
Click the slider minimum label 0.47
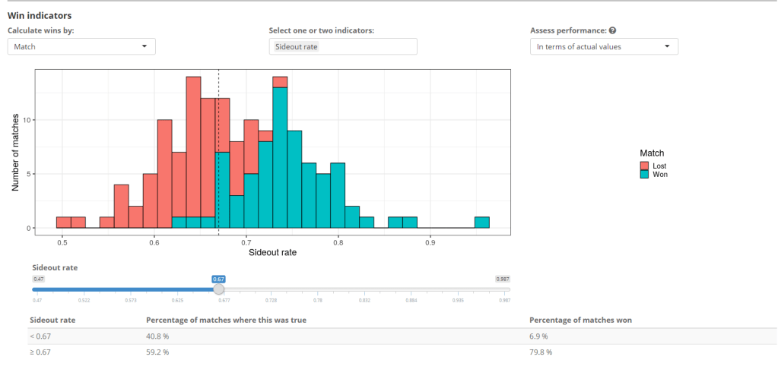[38, 279]
